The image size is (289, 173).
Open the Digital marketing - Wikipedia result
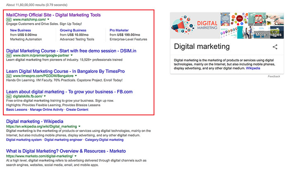coord(35,122)
